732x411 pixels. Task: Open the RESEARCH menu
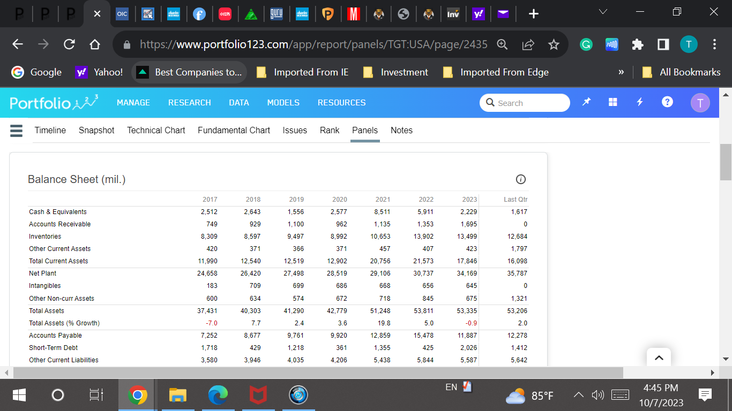point(189,103)
